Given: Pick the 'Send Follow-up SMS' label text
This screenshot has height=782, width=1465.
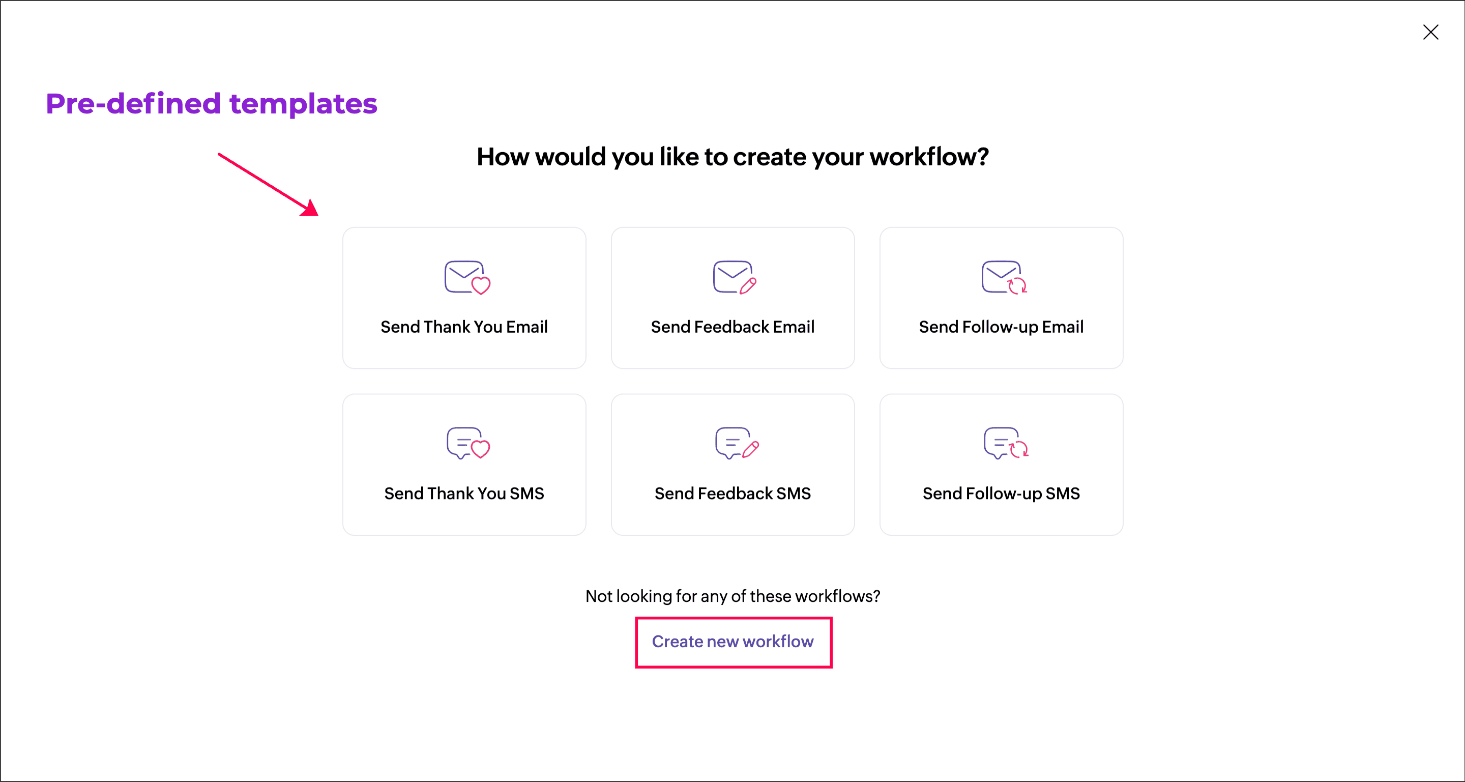Looking at the screenshot, I should pos(1001,494).
